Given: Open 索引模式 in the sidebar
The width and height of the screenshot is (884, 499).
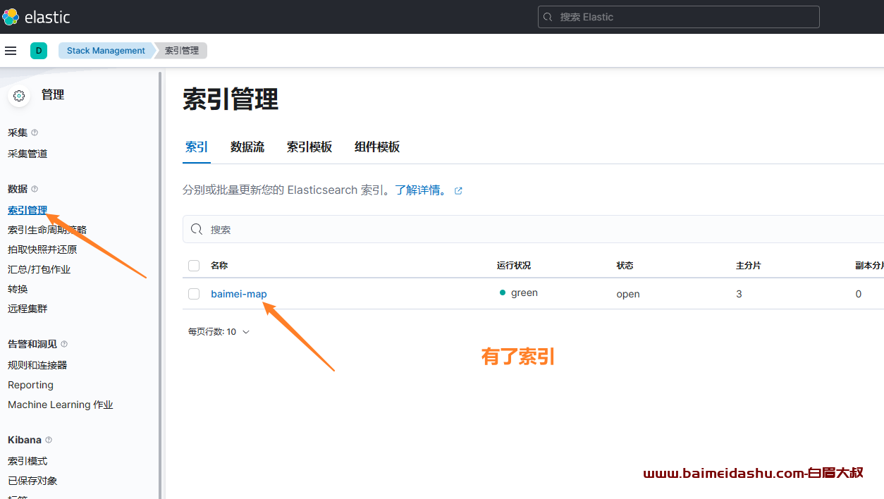Looking at the screenshot, I should coord(27,461).
